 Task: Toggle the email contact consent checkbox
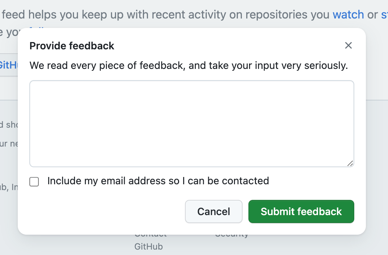(34, 181)
